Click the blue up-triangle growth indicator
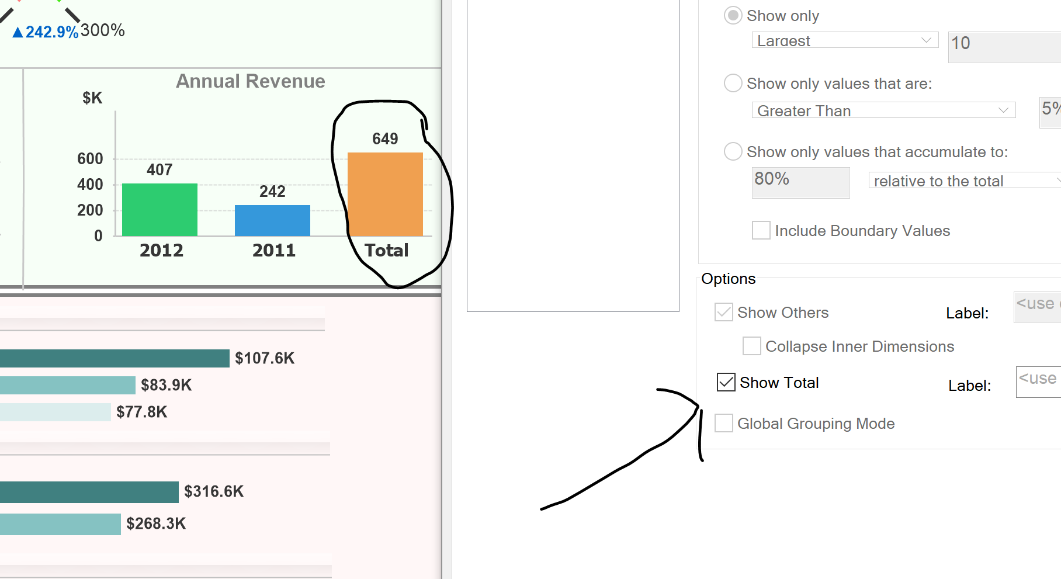This screenshot has height=579, width=1061. click(x=18, y=33)
